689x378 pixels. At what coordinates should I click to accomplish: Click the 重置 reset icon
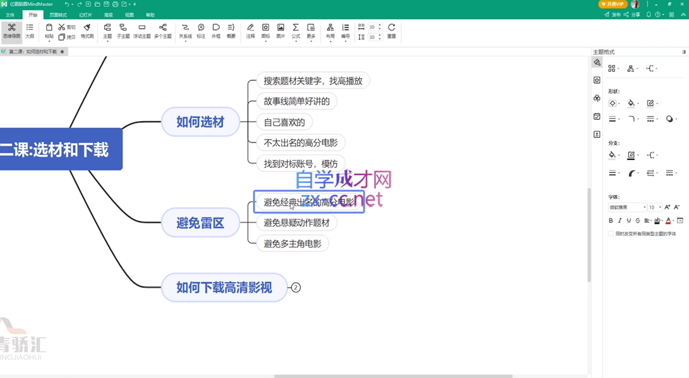391,31
